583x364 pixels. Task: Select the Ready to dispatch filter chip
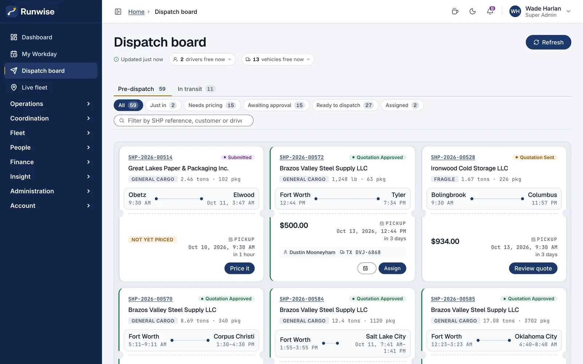coord(345,105)
